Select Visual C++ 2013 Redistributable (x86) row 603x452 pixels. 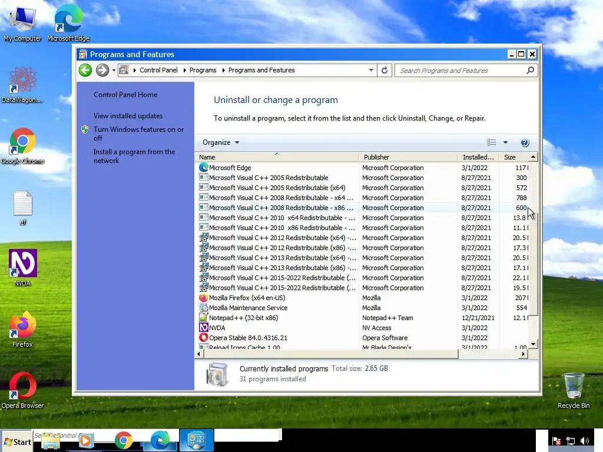pyautogui.click(x=363, y=268)
